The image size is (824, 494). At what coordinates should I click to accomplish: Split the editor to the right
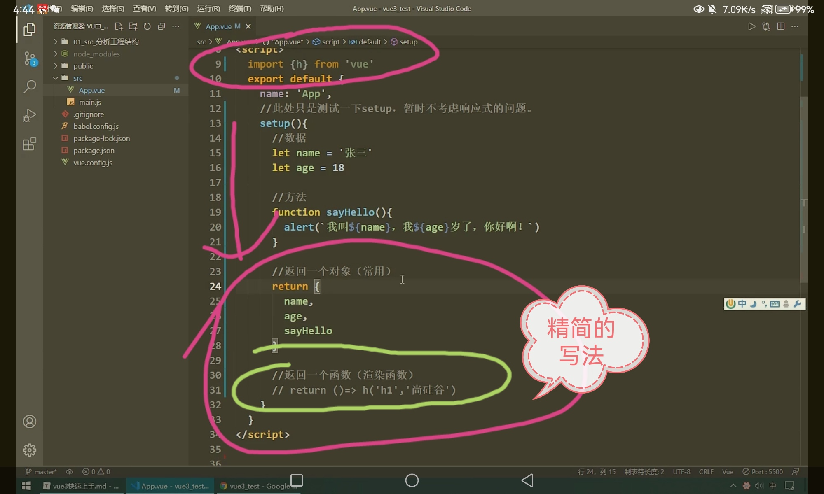pyautogui.click(x=780, y=26)
